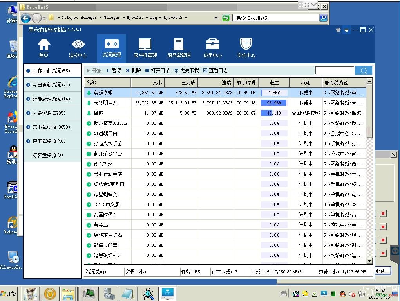Click the Explorer back navigation button
Viewport: 400px width, 301px height.
pos(25,18)
